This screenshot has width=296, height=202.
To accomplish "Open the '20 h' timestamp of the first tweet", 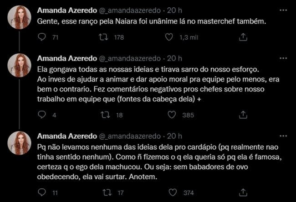I will pyautogui.click(x=174, y=10).
